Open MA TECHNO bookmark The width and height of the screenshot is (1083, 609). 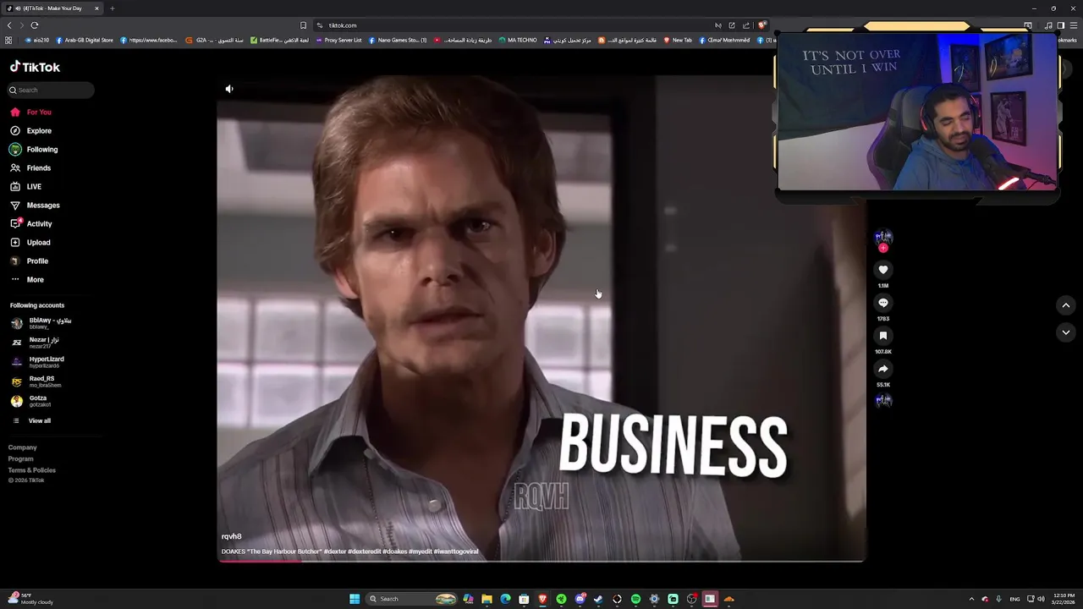(518, 40)
